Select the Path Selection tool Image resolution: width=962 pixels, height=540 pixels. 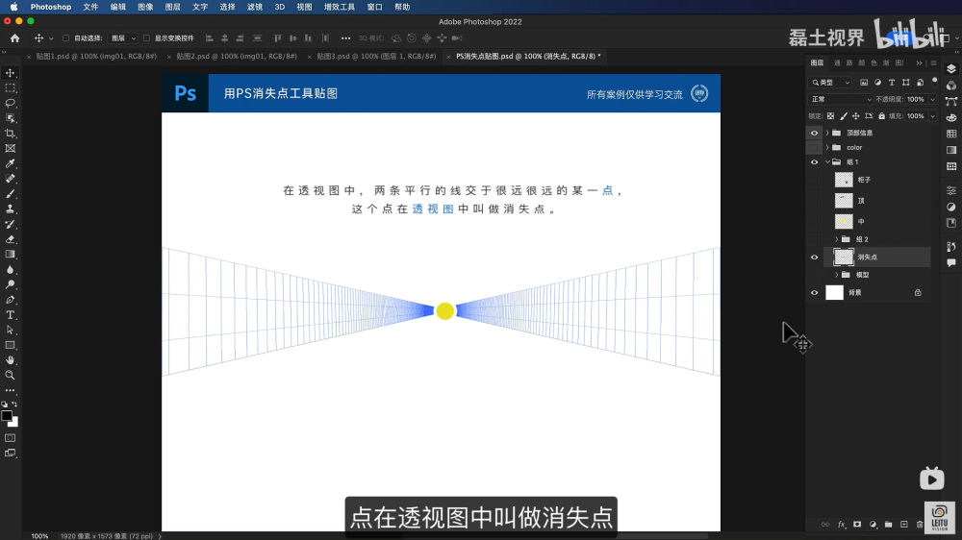coord(11,330)
